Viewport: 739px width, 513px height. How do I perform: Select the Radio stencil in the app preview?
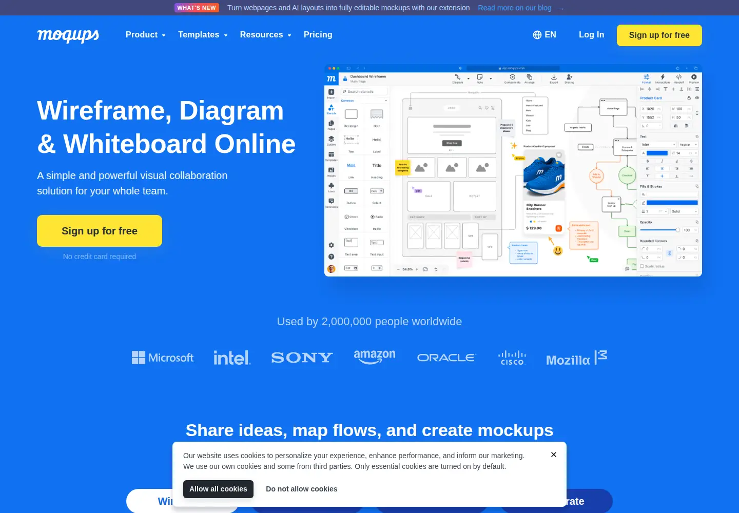click(373, 217)
